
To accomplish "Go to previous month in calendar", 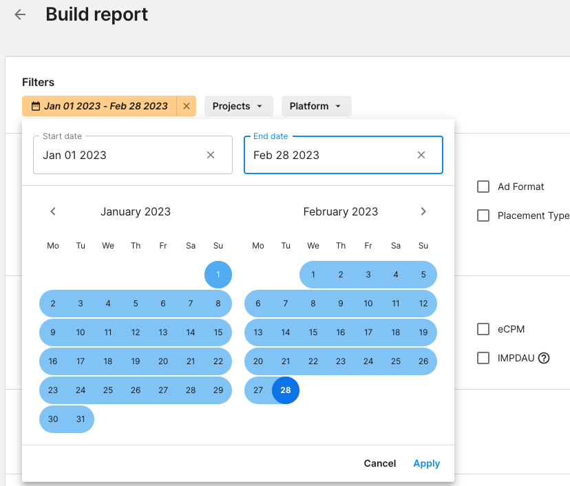I will 53,211.
